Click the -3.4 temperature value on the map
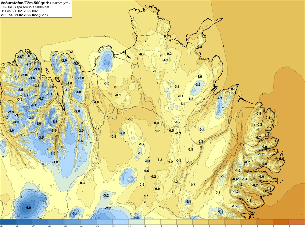 (x=75, y=214)
